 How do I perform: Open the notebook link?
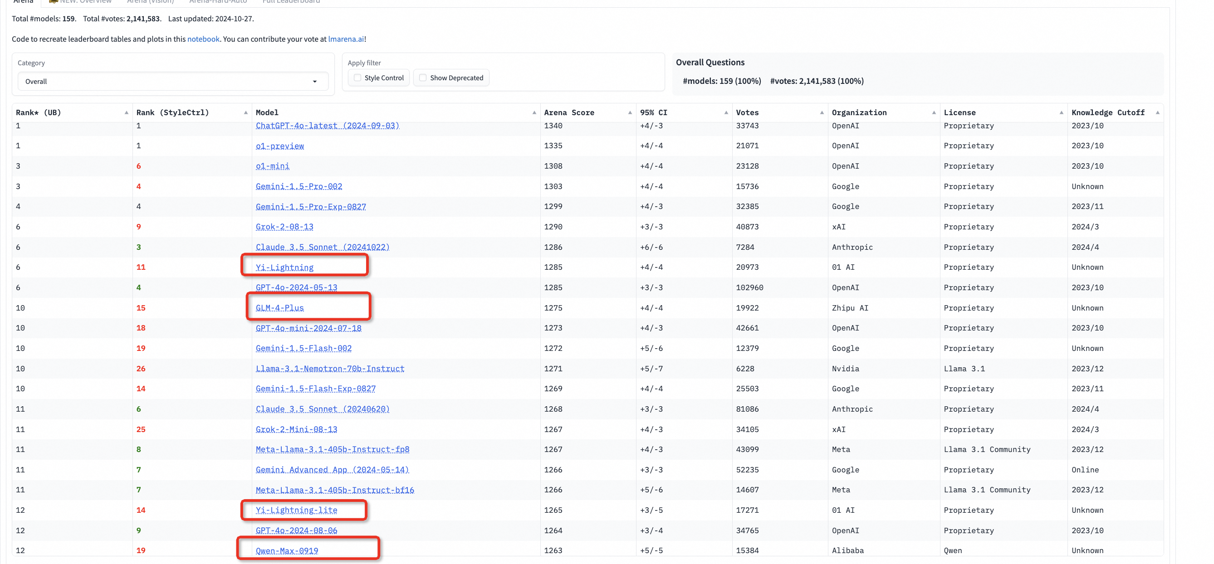(203, 39)
